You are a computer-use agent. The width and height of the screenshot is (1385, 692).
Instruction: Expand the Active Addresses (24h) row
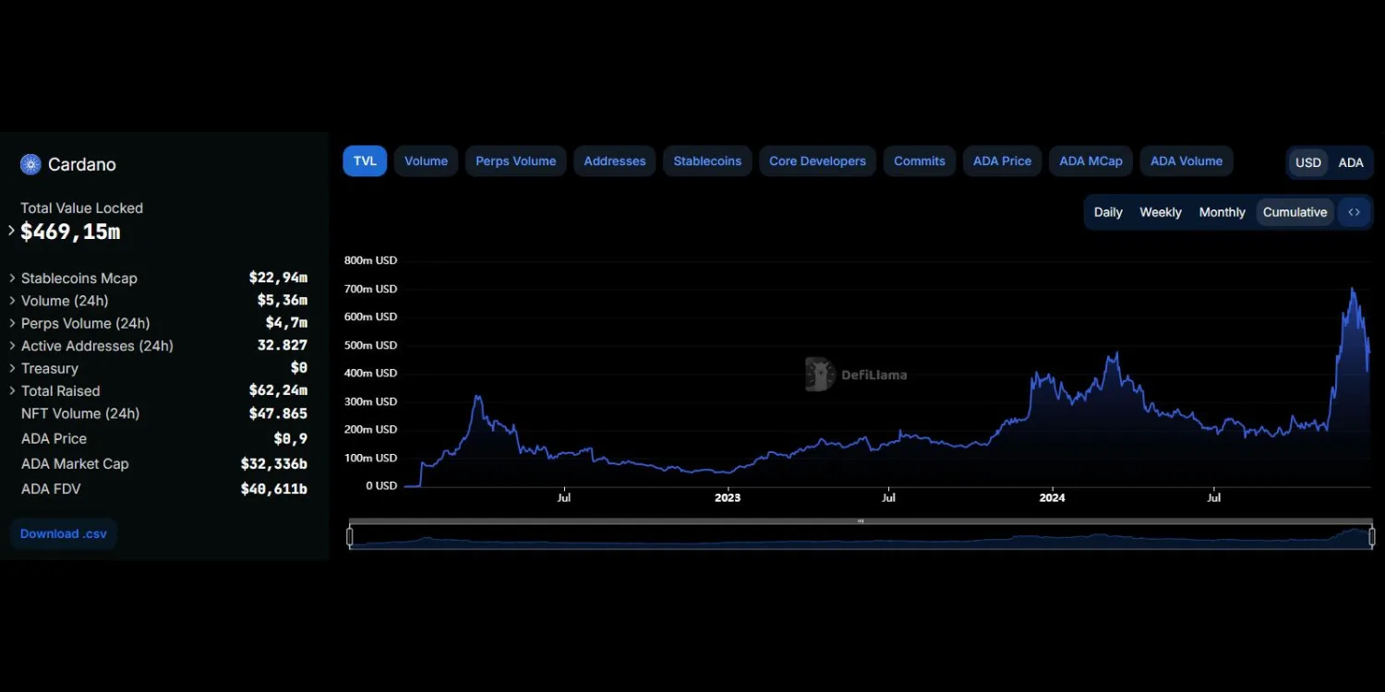point(13,346)
